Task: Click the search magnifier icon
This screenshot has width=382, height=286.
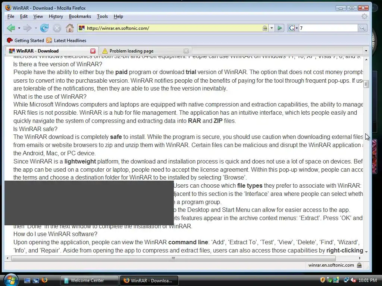Action: pyautogui.click(x=362, y=28)
